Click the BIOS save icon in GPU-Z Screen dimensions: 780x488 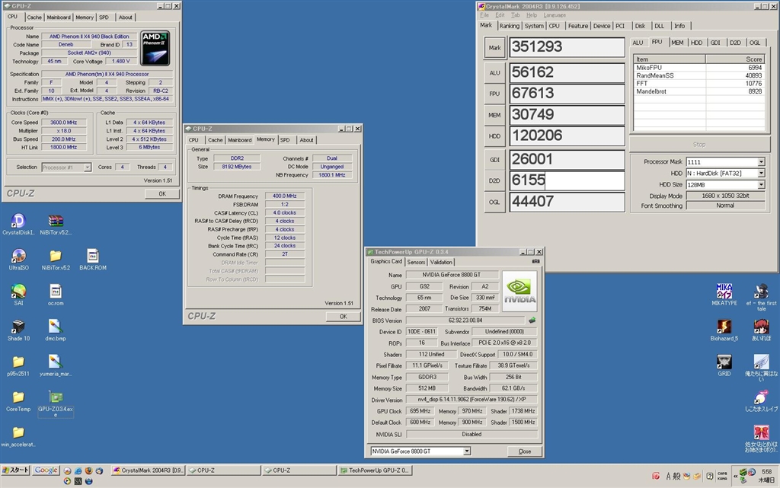click(x=532, y=320)
